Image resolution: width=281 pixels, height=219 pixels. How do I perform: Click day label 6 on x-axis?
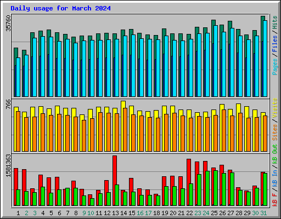point(59,213)
